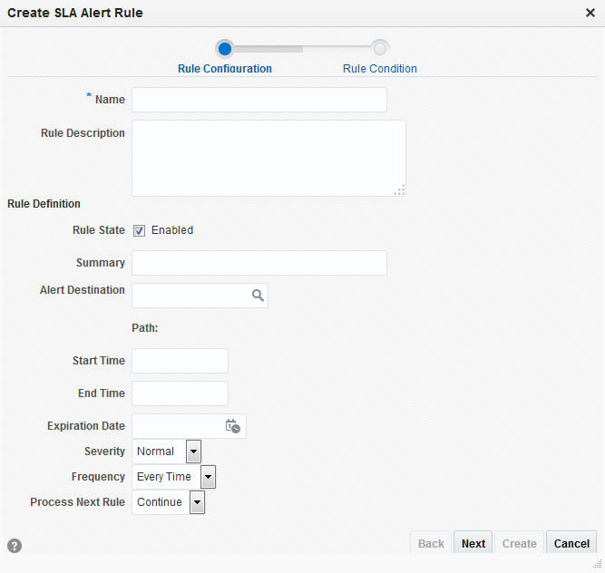Open the Expiration Date calendar picker
The image size is (605, 573).
point(233,426)
